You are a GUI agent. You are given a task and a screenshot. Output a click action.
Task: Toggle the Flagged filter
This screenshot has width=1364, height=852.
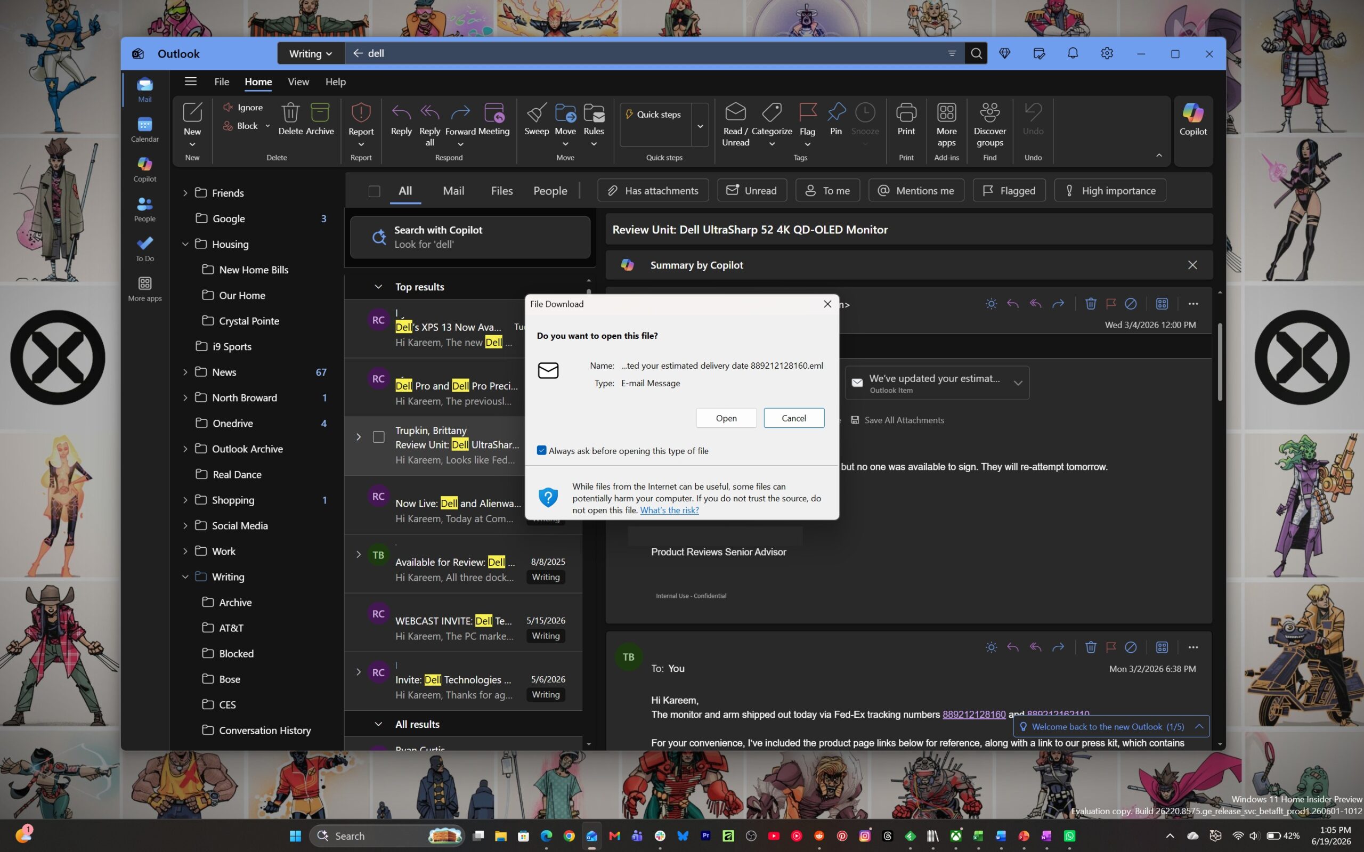1009,190
